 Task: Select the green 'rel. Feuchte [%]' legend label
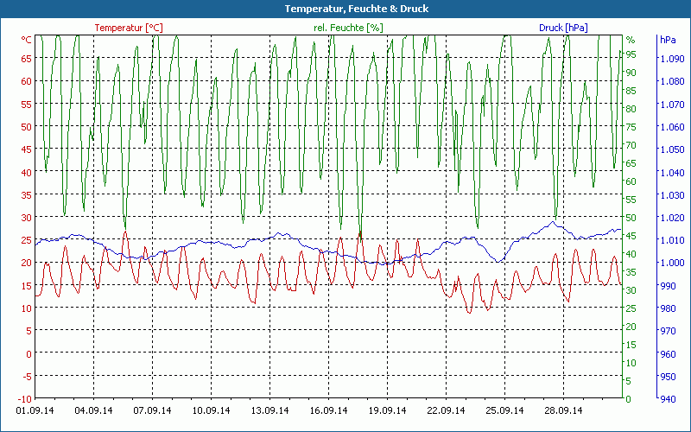click(x=348, y=28)
